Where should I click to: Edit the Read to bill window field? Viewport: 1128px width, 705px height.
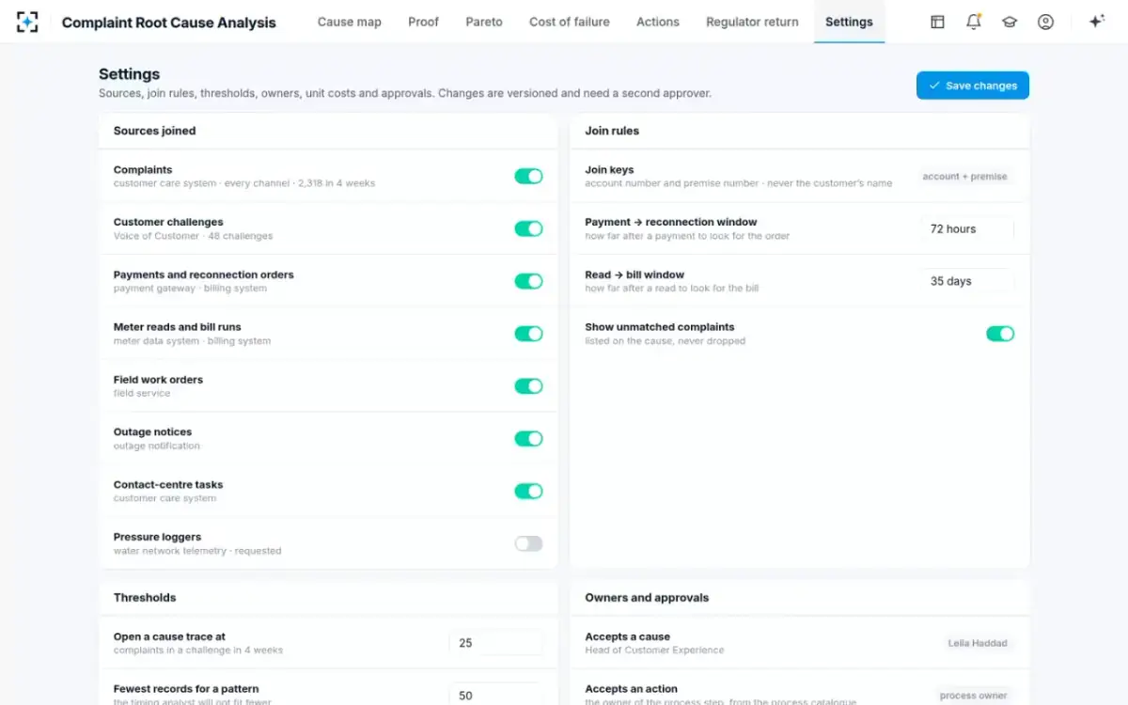tap(967, 281)
